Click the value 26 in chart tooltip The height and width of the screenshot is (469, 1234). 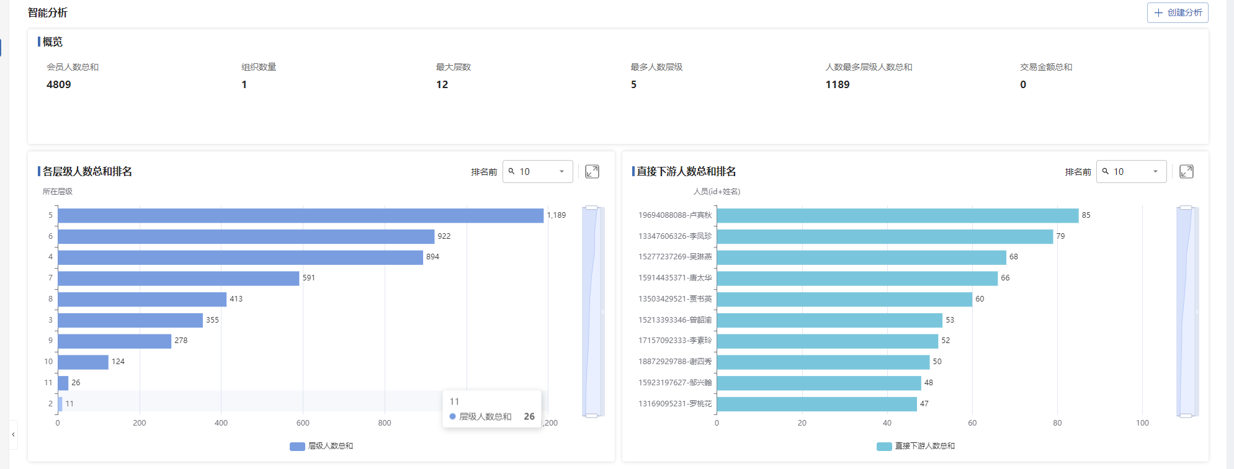tap(529, 416)
